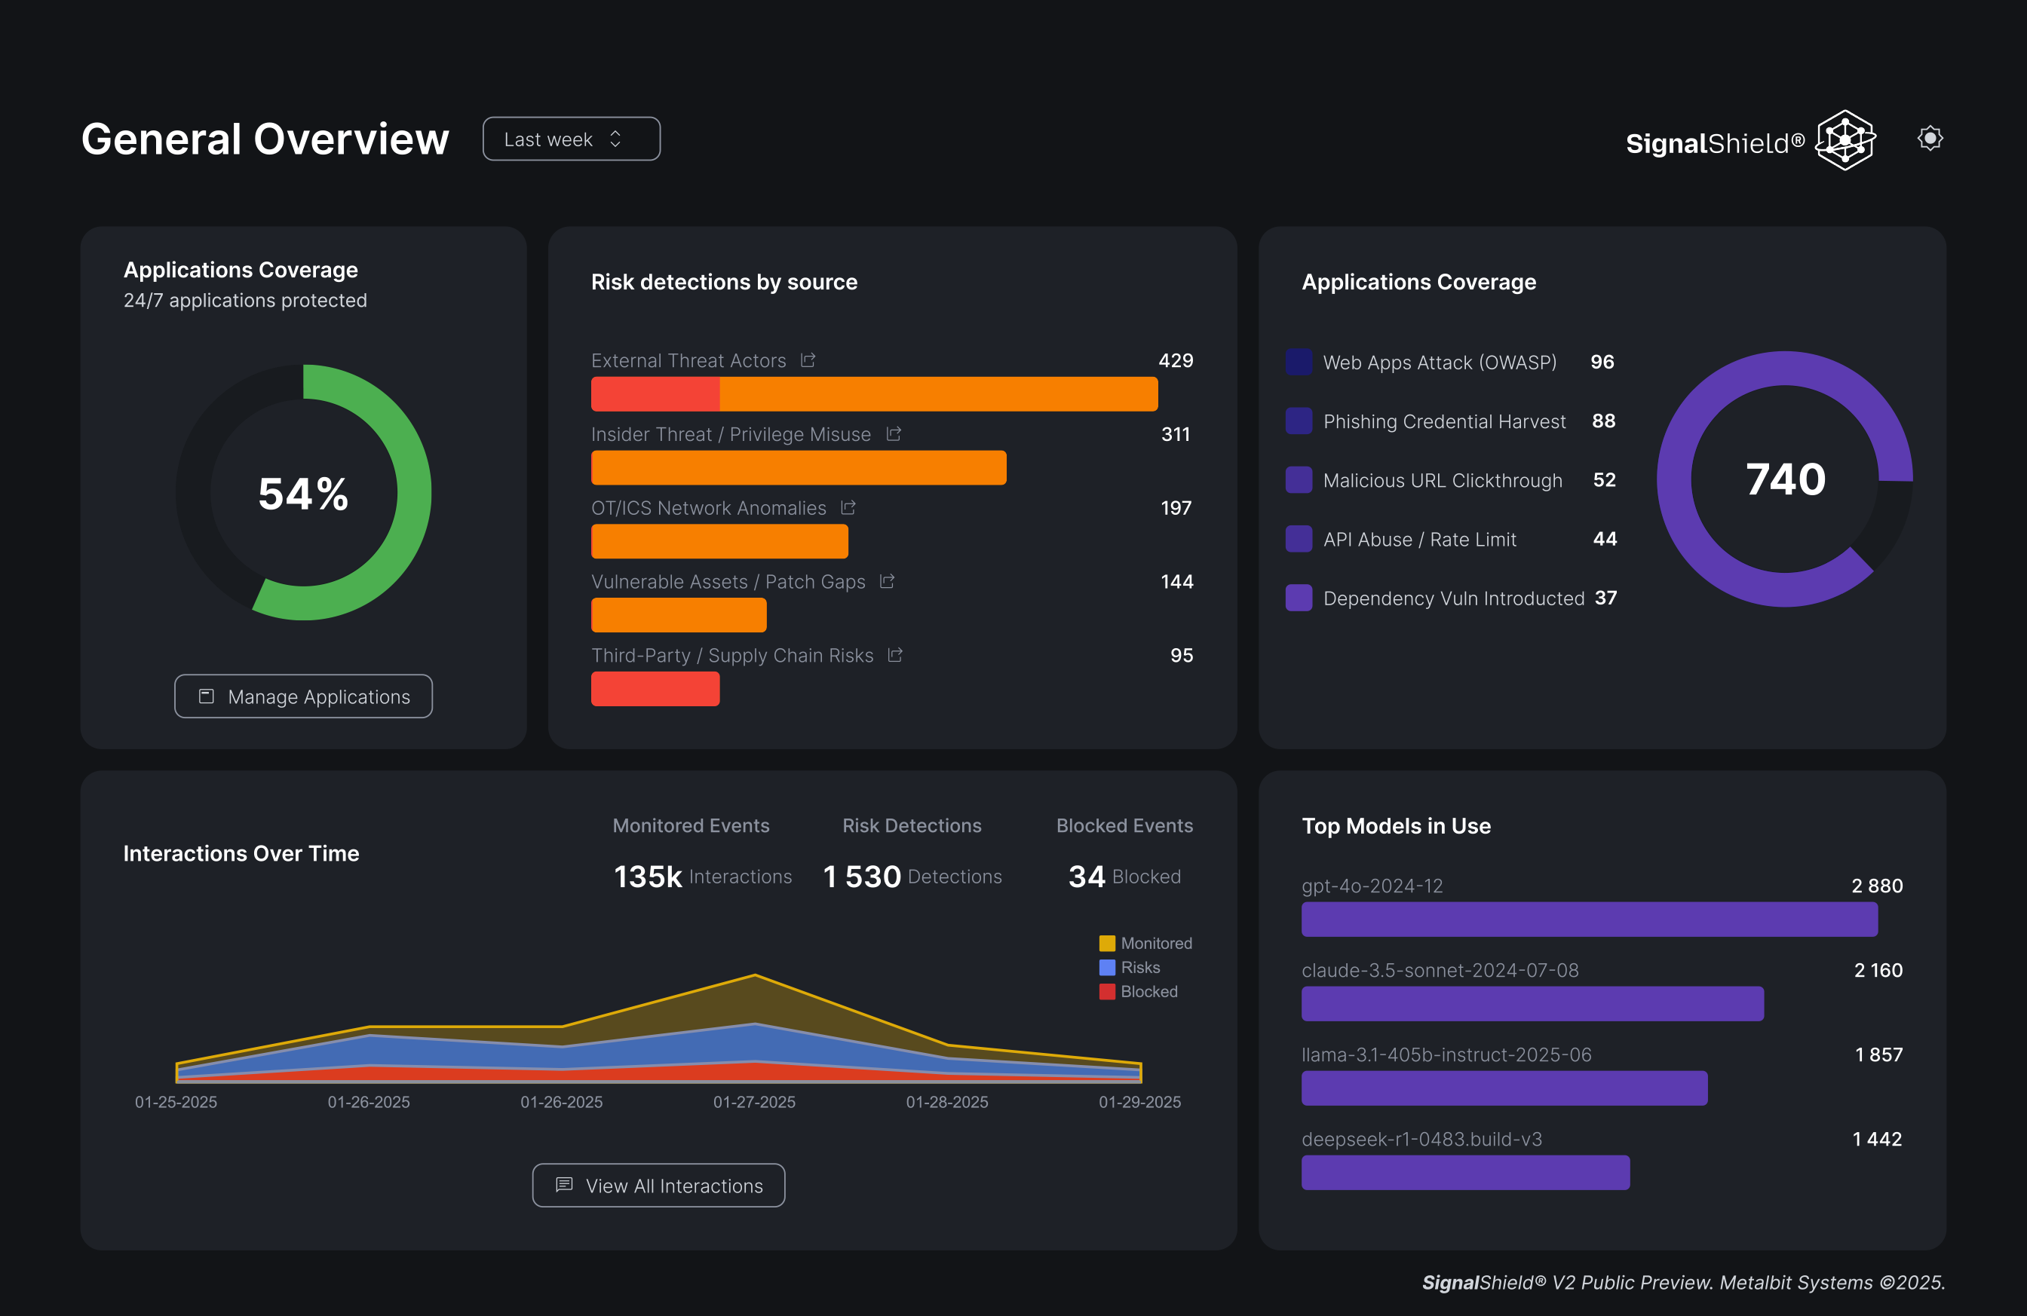This screenshot has width=2027, height=1316.
Task: Open the Last week period dropdown
Action: [571, 139]
